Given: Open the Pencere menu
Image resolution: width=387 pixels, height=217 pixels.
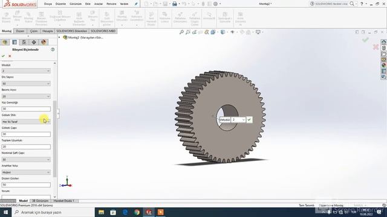Looking at the screenshot, I should 111,4.
